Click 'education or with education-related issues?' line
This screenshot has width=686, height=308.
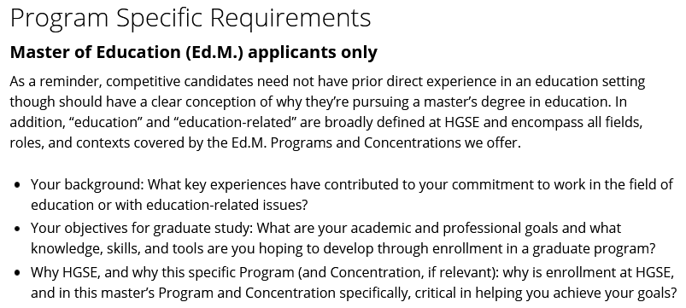click(169, 205)
